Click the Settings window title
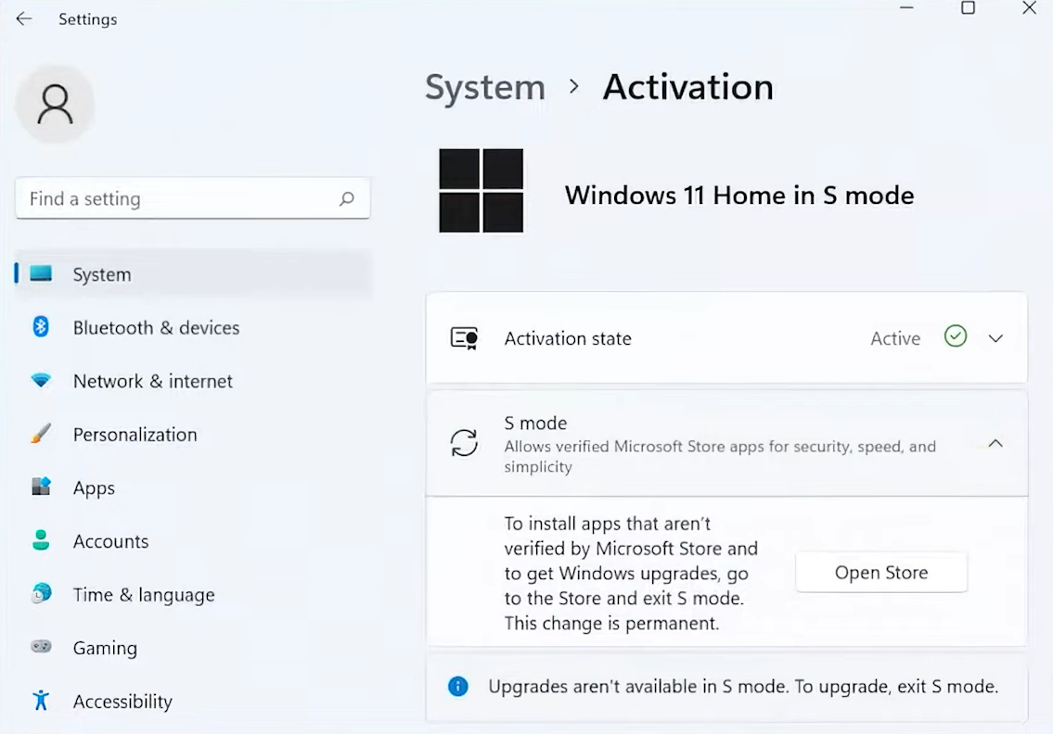The image size is (1053, 734). click(88, 19)
